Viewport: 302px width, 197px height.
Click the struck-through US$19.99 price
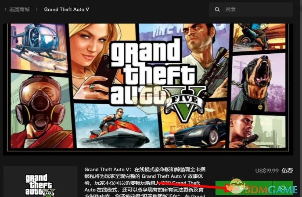[x=267, y=170]
